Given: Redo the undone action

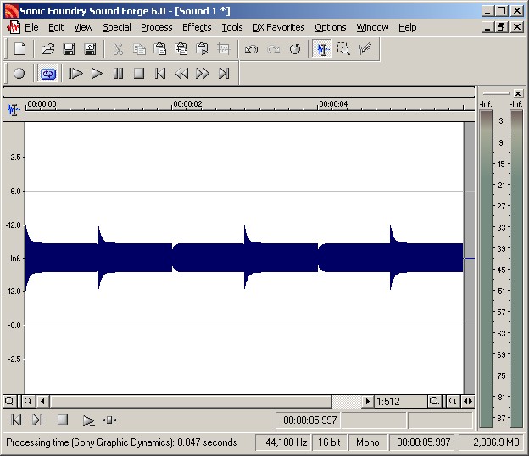Looking at the screenshot, I should pos(273,49).
